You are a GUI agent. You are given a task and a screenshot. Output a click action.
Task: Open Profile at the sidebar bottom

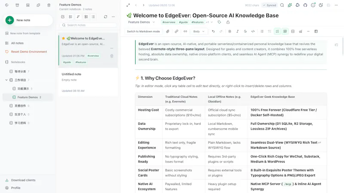13,188
